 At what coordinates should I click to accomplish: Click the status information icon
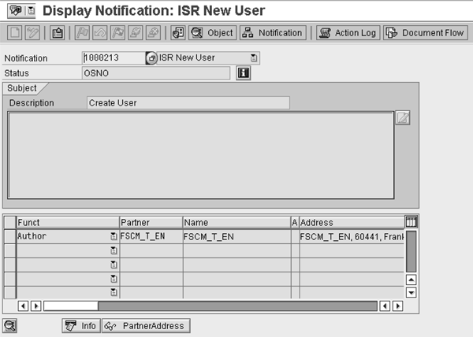tap(243, 73)
